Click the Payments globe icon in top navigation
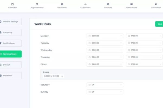This screenshot has height=108, width=163. [x=62, y=4]
